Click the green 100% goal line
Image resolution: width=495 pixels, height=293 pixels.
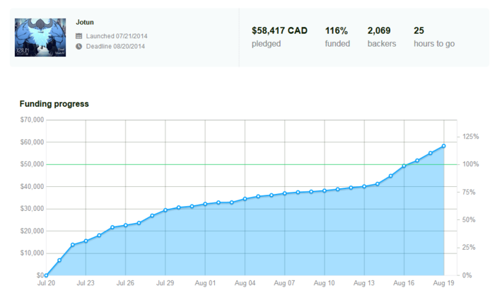251,164
